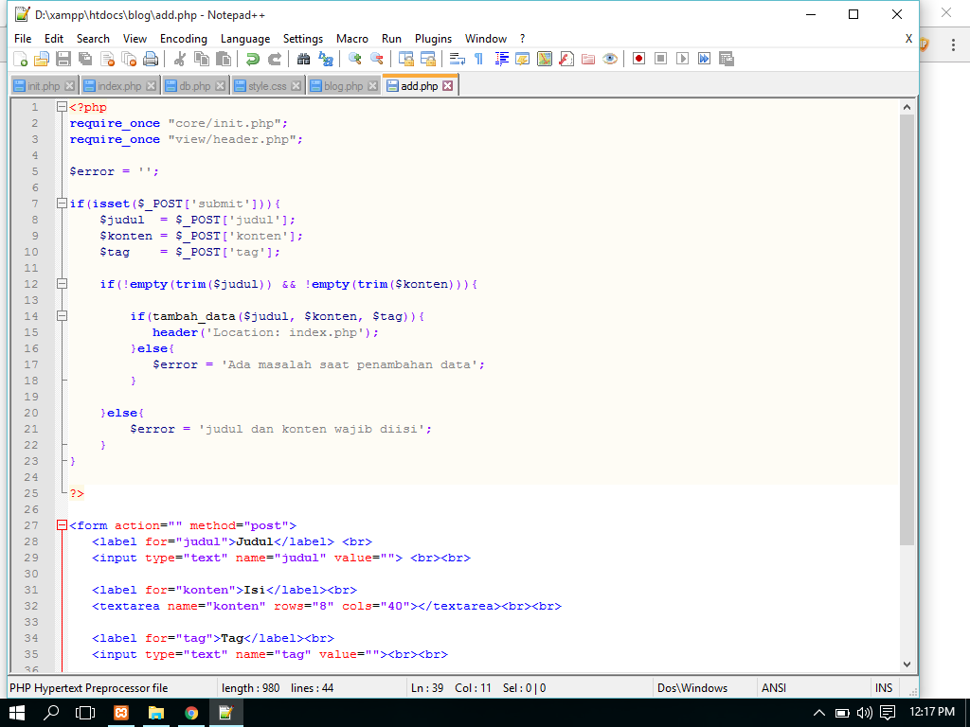The image size is (970, 727).
Task: Open the Windows Start button
Action: (17, 713)
